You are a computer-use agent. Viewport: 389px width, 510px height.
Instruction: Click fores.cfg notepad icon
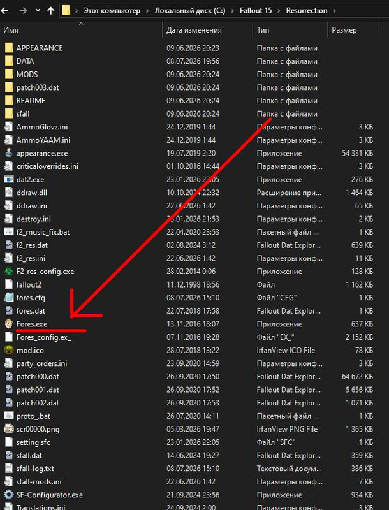9,298
